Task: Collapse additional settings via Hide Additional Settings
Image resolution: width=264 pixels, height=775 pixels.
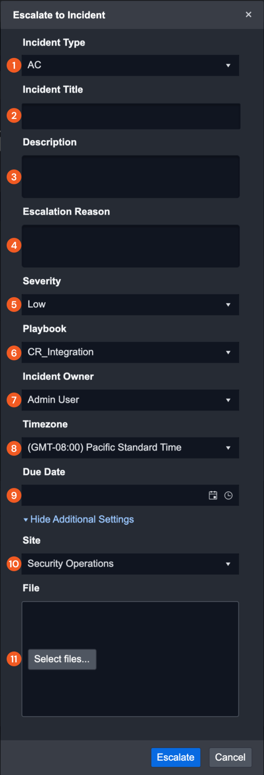Action: [81, 519]
